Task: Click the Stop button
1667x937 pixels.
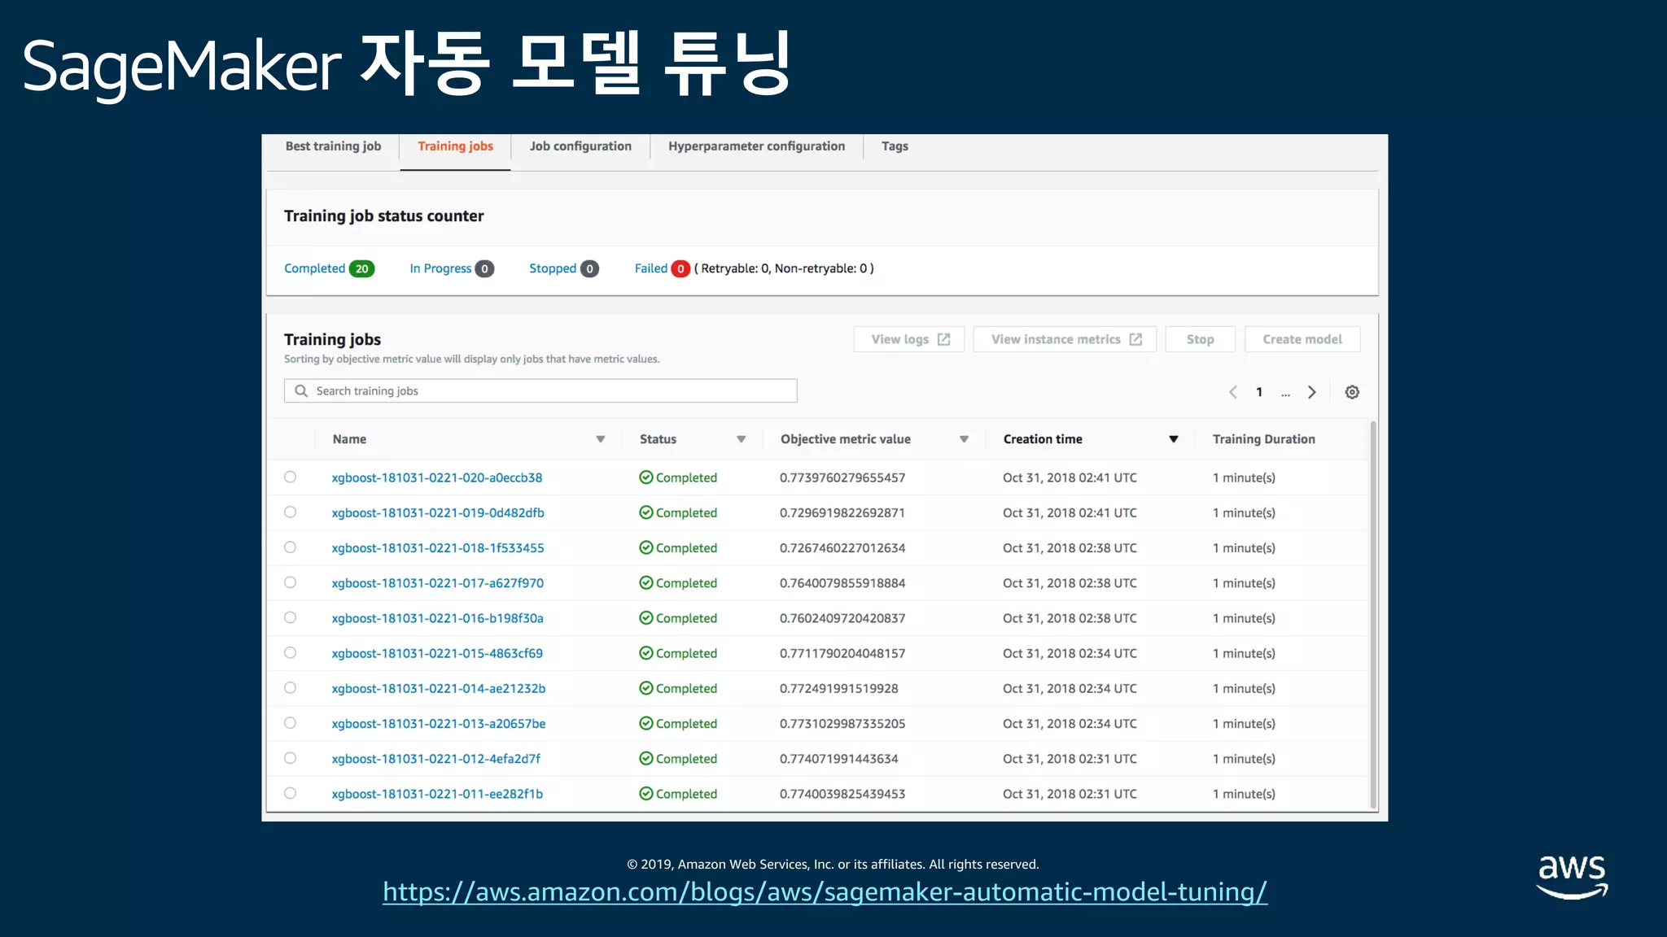Action: click(1200, 339)
